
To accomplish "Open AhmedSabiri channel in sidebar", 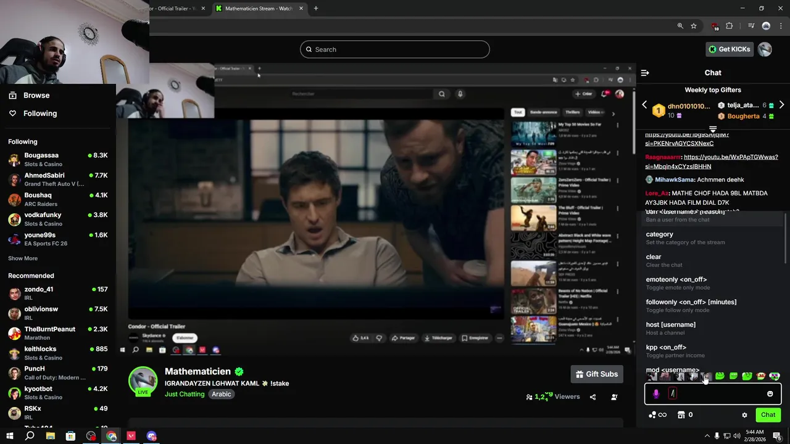I will click(x=58, y=179).
